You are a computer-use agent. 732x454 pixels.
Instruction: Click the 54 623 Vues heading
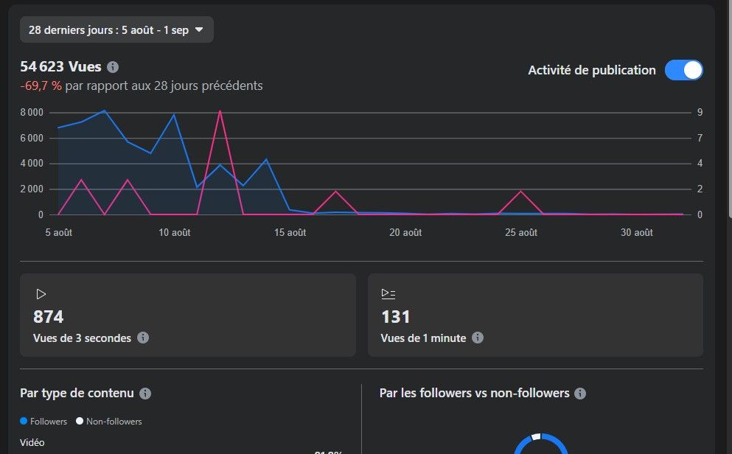tap(60, 67)
